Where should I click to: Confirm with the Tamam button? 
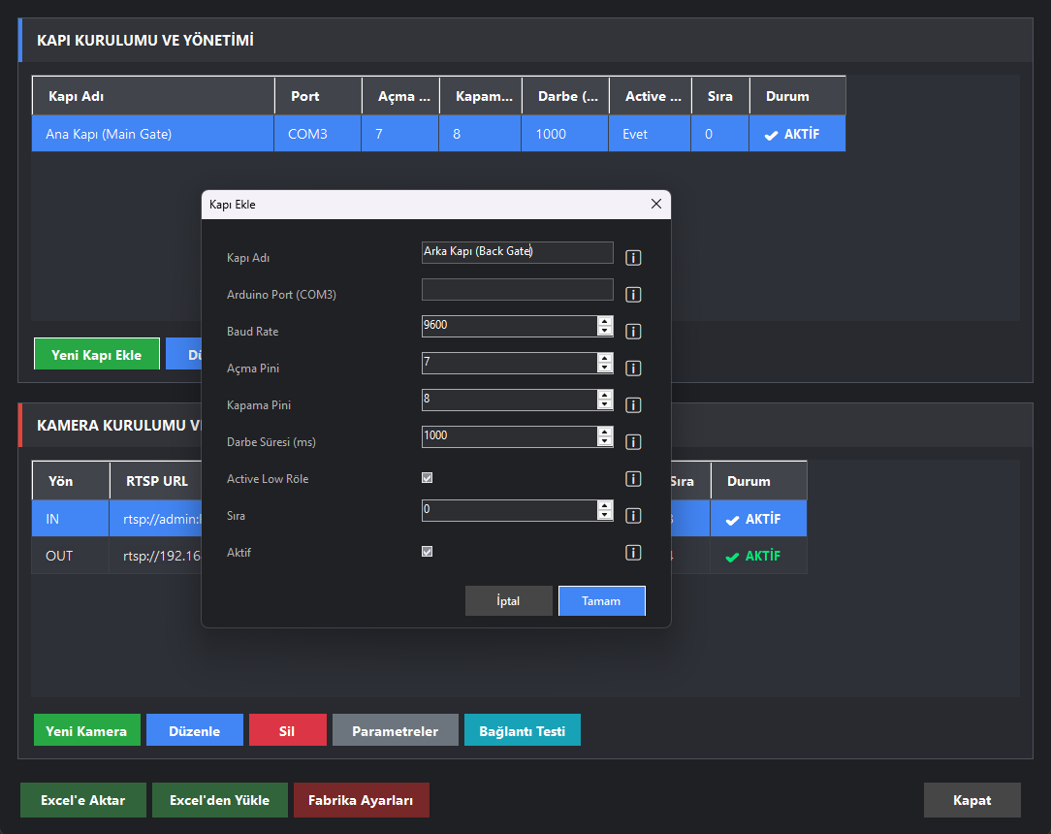(x=602, y=600)
